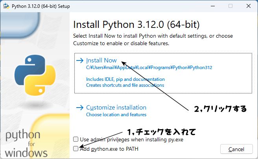Click the arrow icon beside Install Now

(x=80, y=60)
